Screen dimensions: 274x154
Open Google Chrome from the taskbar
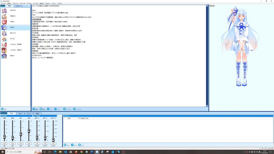(x=81, y=152)
